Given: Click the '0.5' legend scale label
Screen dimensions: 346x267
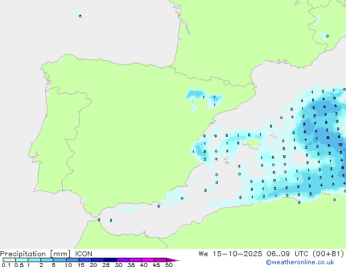Looking at the screenshot, I should point(19,265).
